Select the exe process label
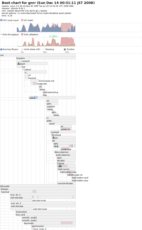Viewport: 142px width, 230px height. (24, 67)
